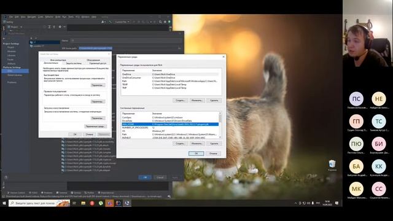Open Параметры under Загрузка и восстановление

coord(98,118)
